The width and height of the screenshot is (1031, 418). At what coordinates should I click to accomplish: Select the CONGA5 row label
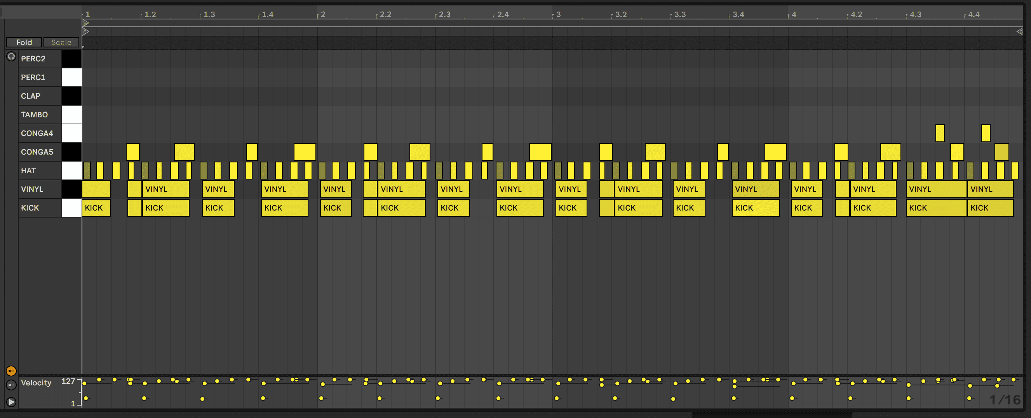[x=37, y=152]
